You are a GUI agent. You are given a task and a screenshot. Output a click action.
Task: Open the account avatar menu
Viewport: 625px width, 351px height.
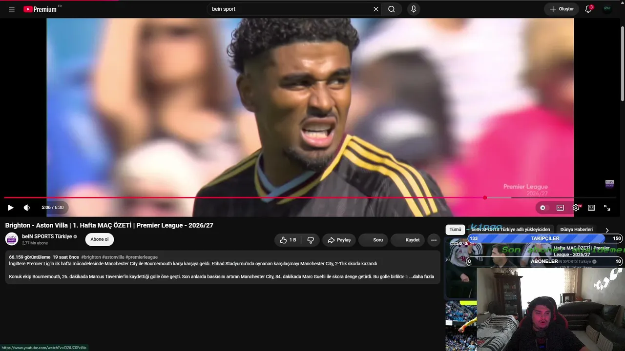click(x=607, y=9)
